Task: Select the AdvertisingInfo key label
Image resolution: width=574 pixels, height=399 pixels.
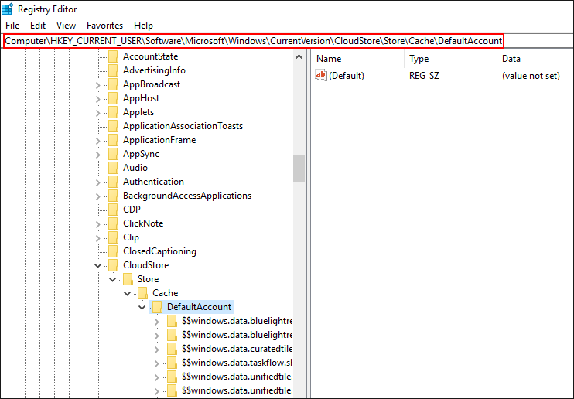Action: tap(154, 70)
